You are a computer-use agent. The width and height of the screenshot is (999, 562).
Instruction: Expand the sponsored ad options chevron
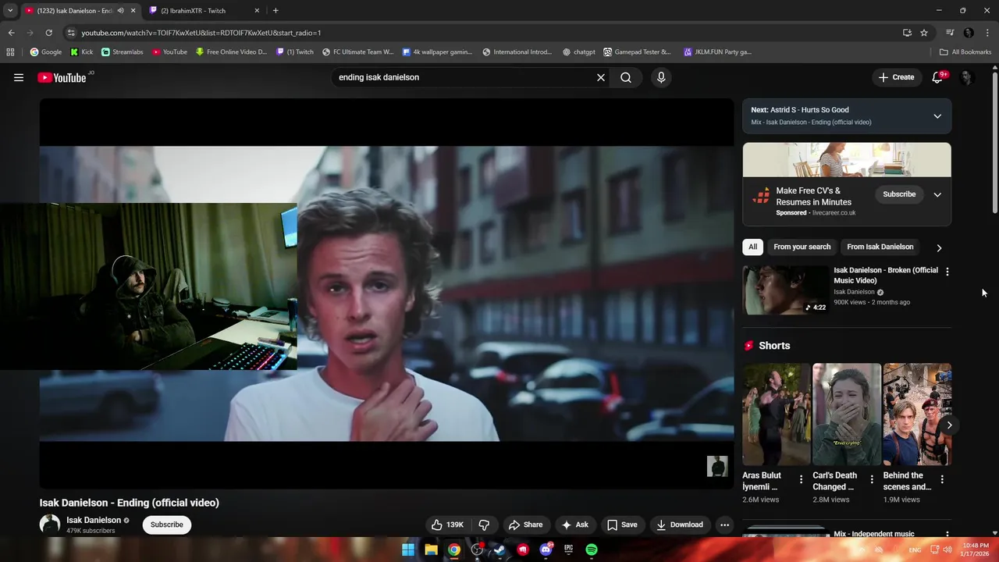click(x=937, y=194)
